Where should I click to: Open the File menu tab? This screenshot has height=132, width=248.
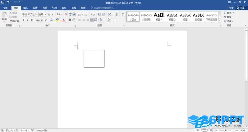5,8
